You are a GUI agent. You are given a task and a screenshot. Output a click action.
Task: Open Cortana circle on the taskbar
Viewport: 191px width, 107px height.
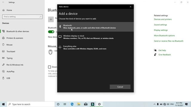(x=58, y=104)
